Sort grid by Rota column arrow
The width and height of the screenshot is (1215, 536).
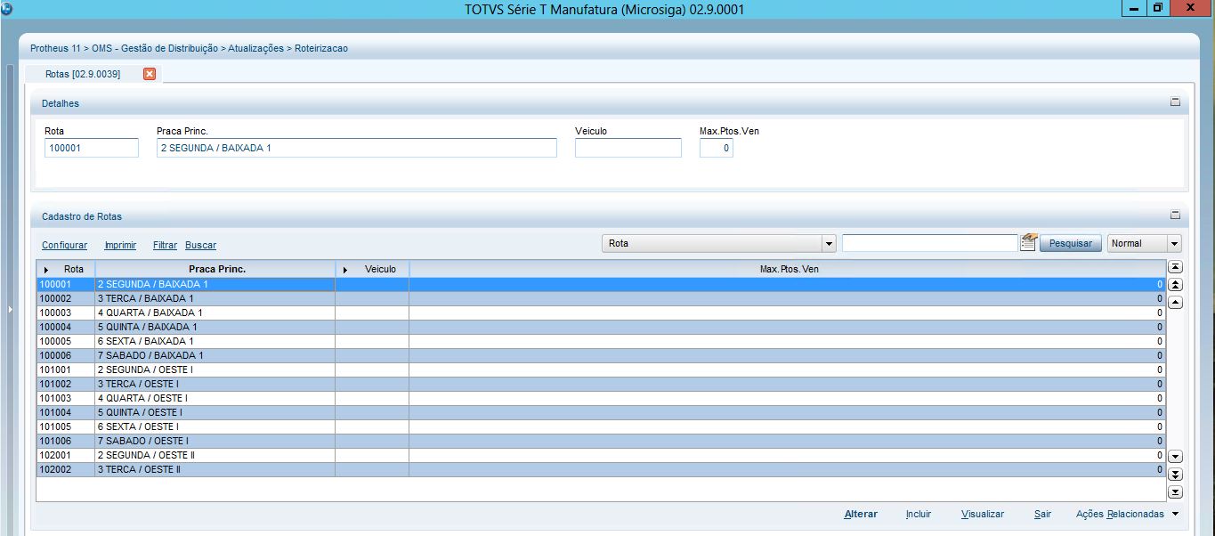(46, 269)
